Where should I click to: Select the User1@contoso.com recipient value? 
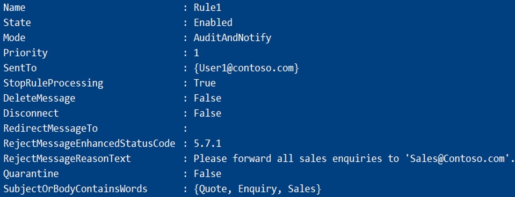246,69
